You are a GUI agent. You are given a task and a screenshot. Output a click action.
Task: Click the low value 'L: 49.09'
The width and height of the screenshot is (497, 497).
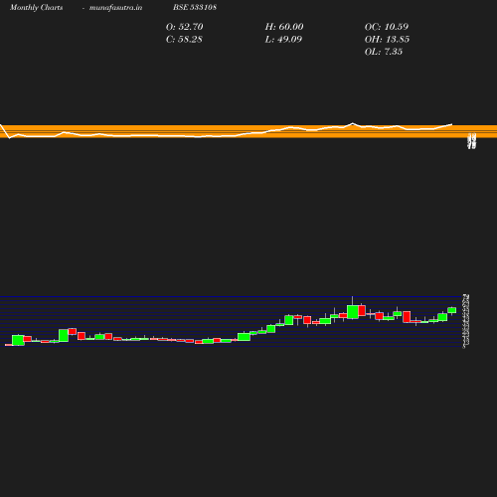[283, 39]
